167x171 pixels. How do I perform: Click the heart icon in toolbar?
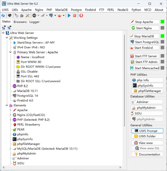click(x=9, y=16)
